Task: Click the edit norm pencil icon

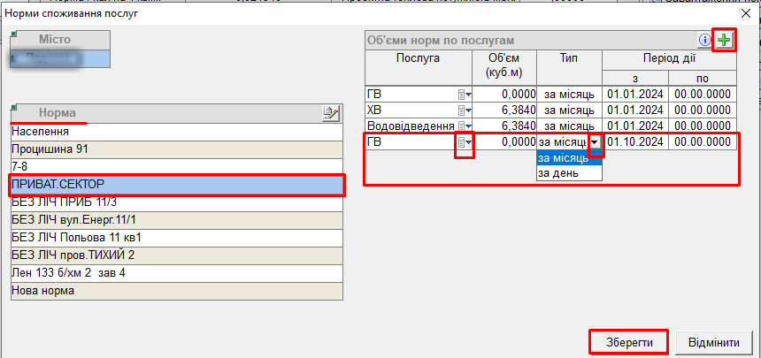Action: (331, 113)
